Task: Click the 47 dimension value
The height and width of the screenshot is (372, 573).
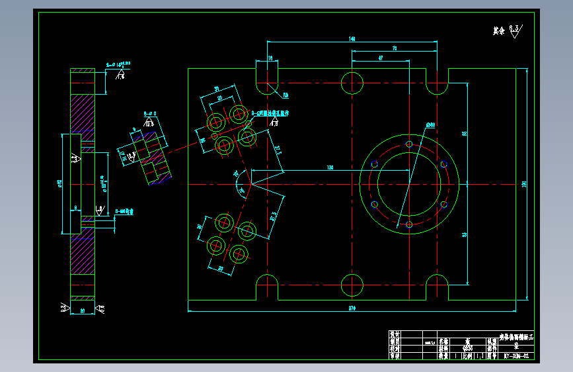Action: point(381,58)
